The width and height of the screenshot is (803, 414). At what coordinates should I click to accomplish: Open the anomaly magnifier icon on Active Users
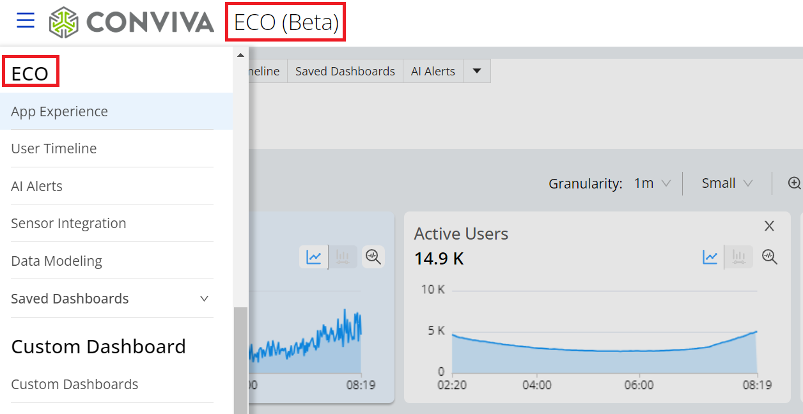[x=770, y=257]
